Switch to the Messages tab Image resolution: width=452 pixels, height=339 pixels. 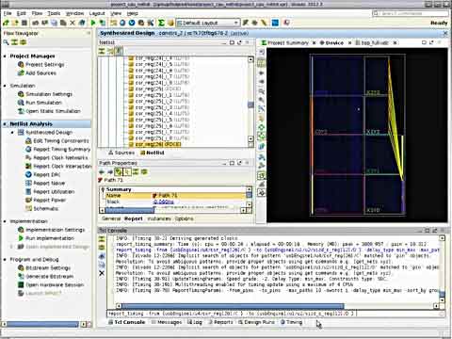coord(167,322)
